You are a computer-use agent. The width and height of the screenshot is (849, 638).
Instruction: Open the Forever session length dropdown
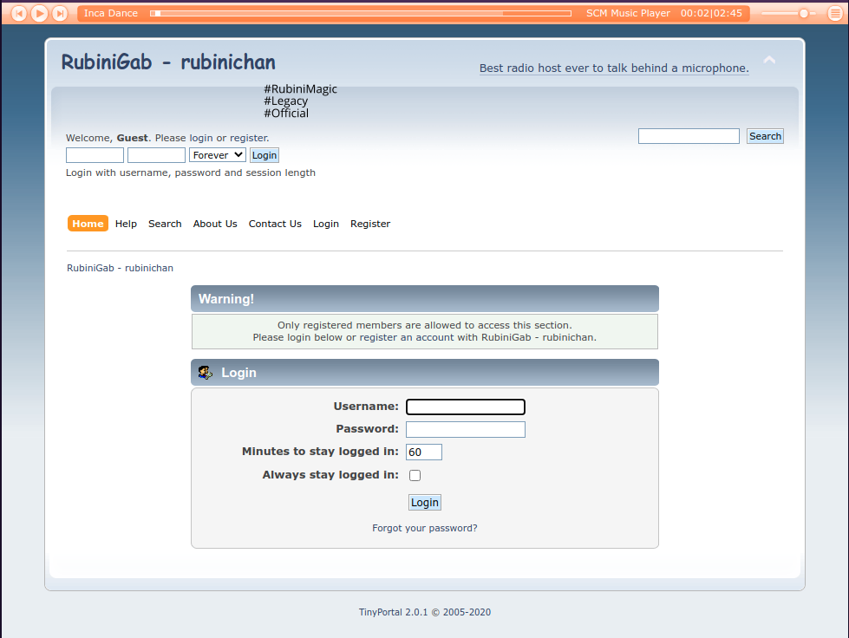(x=218, y=155)
